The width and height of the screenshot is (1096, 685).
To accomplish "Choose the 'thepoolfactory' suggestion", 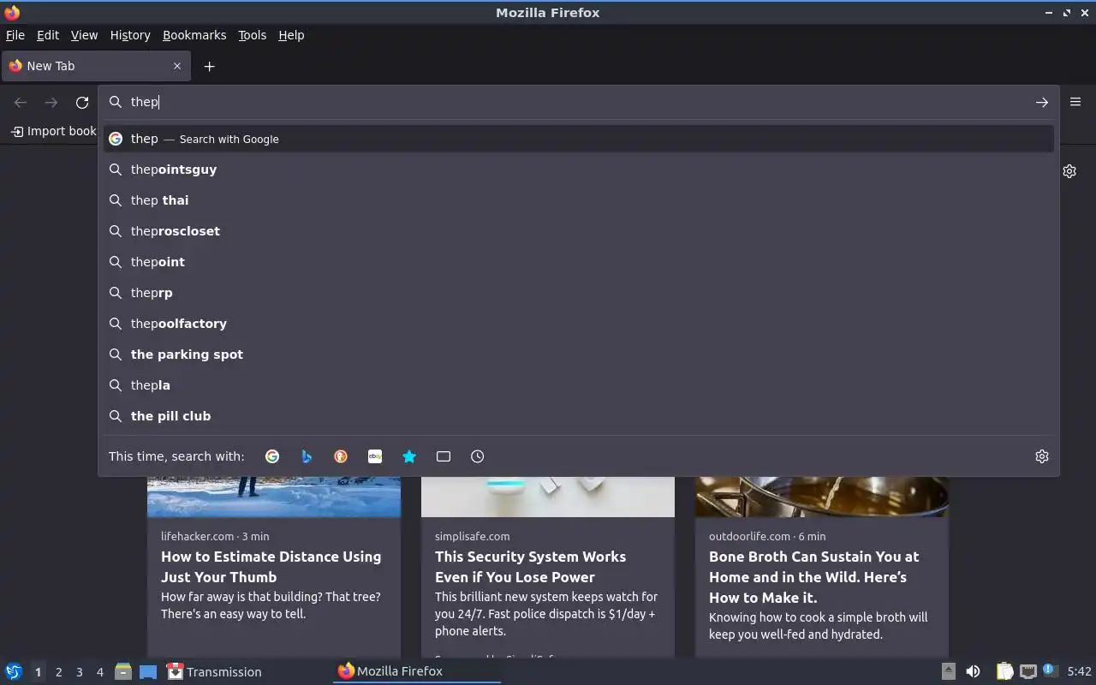I will pyautogui.click(x=579, y=324).
